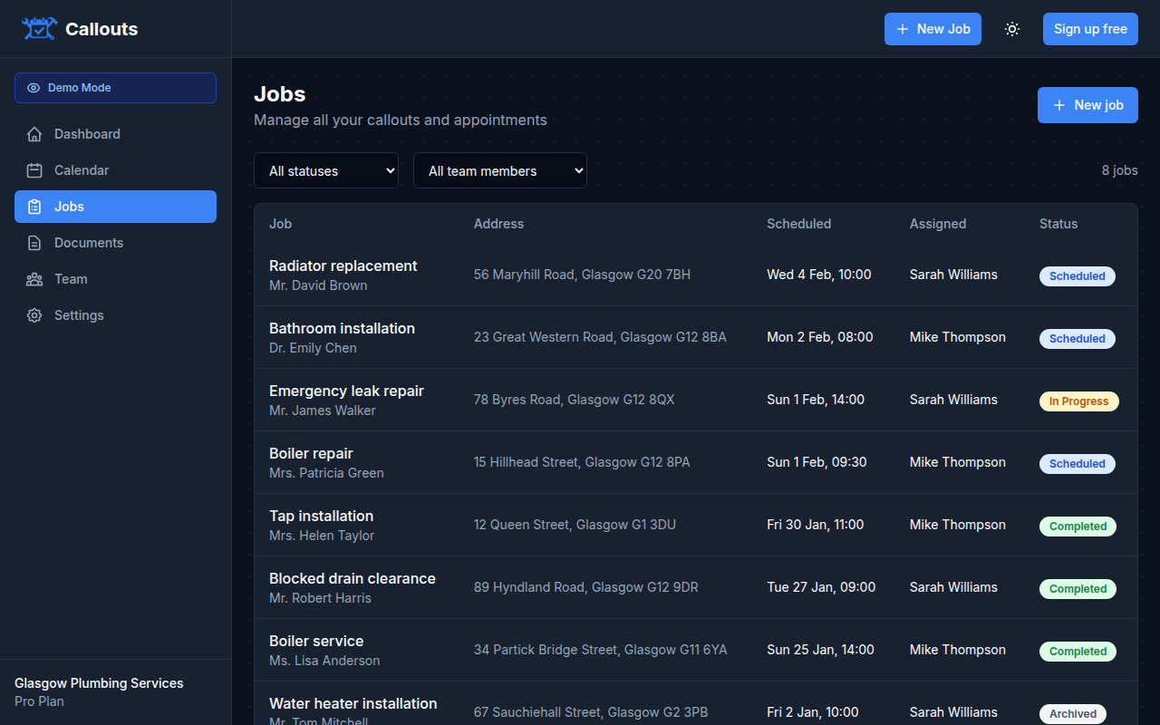The image size is (1160, 725).
Task: Expand the All team members filter
Action: (x=499, y=170)
